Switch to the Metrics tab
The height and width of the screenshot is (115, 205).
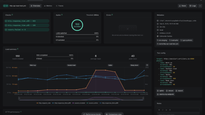pos(48,6)
